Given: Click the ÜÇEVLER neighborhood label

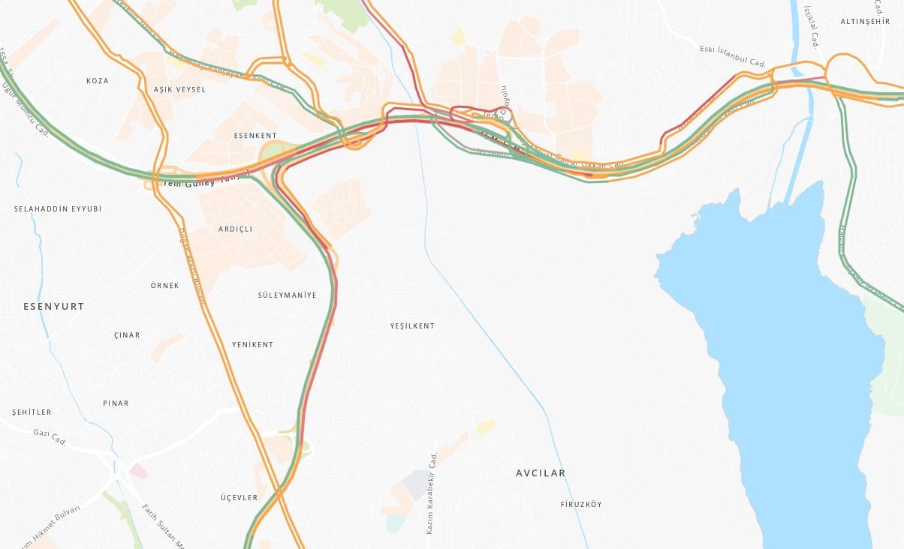Looking at the screenshot, I should 240,498.
